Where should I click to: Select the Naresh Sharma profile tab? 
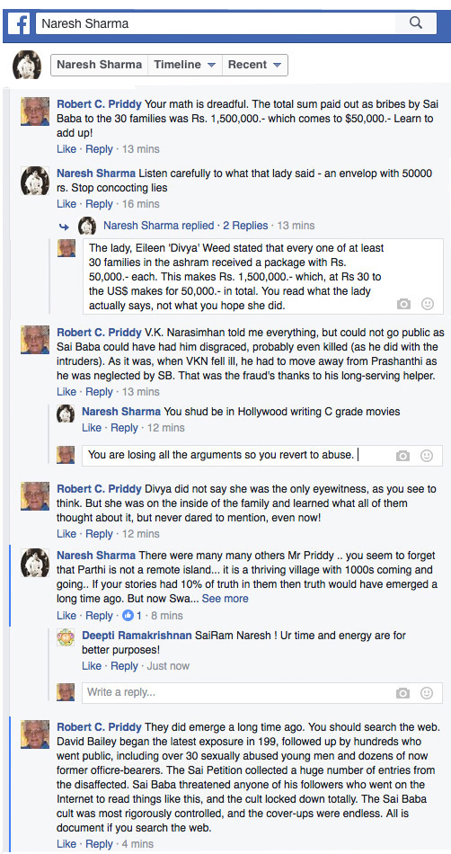pyautogui.click(x=100, y=65)
